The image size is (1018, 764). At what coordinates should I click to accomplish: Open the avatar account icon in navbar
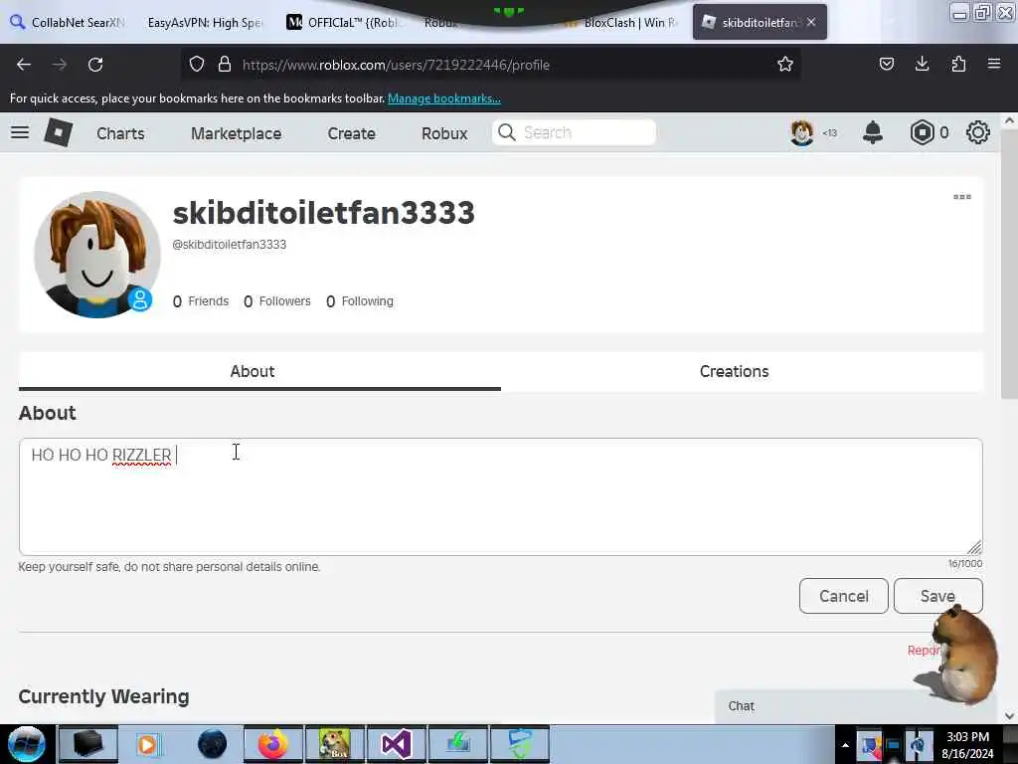[x=802, y=132]
